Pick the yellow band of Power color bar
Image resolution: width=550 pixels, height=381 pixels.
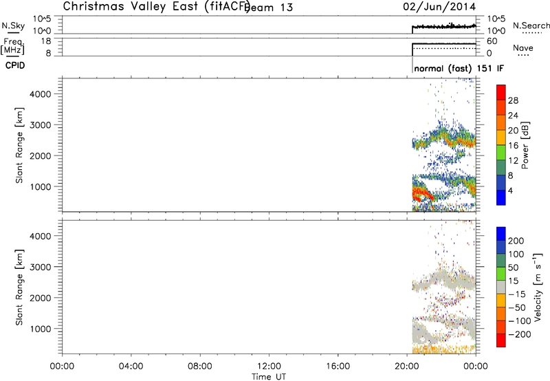click(x=501, y=138)
